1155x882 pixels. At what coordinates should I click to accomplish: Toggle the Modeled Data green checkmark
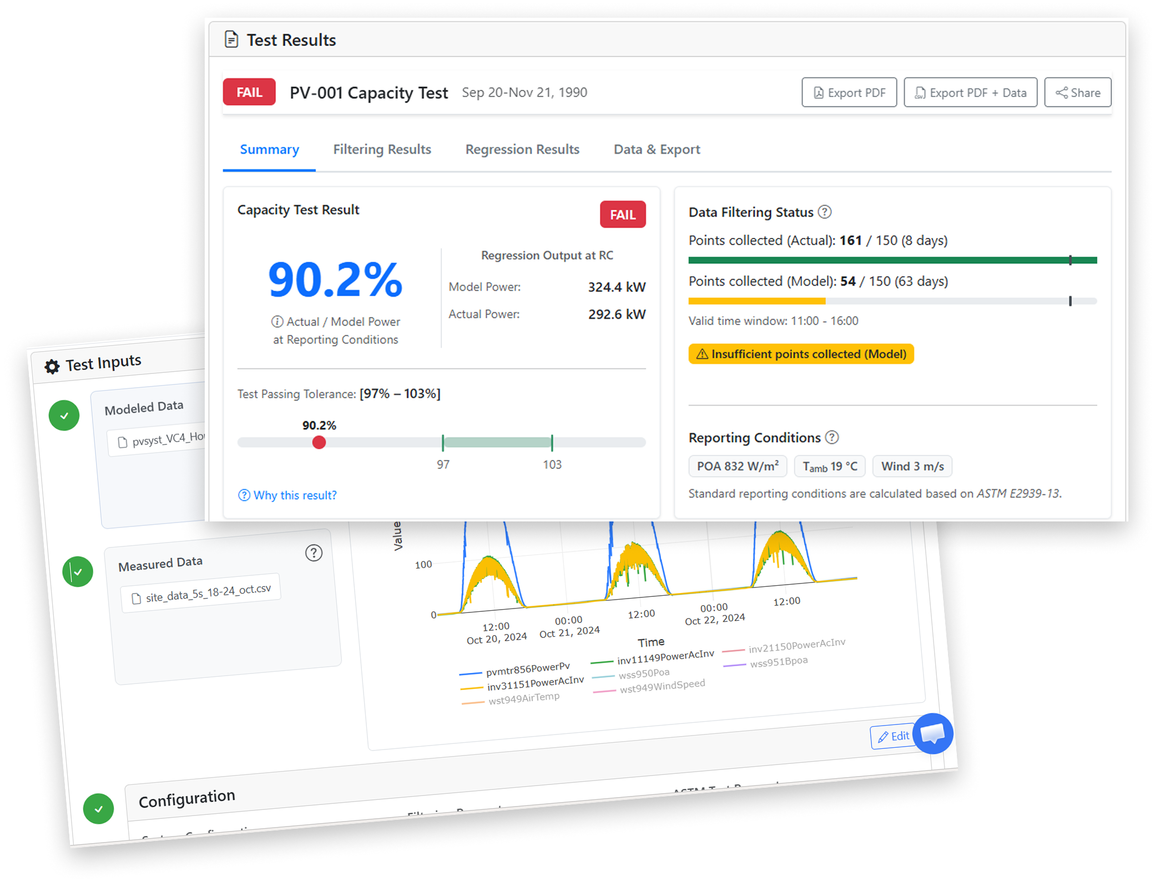click(x=64, y=415)
